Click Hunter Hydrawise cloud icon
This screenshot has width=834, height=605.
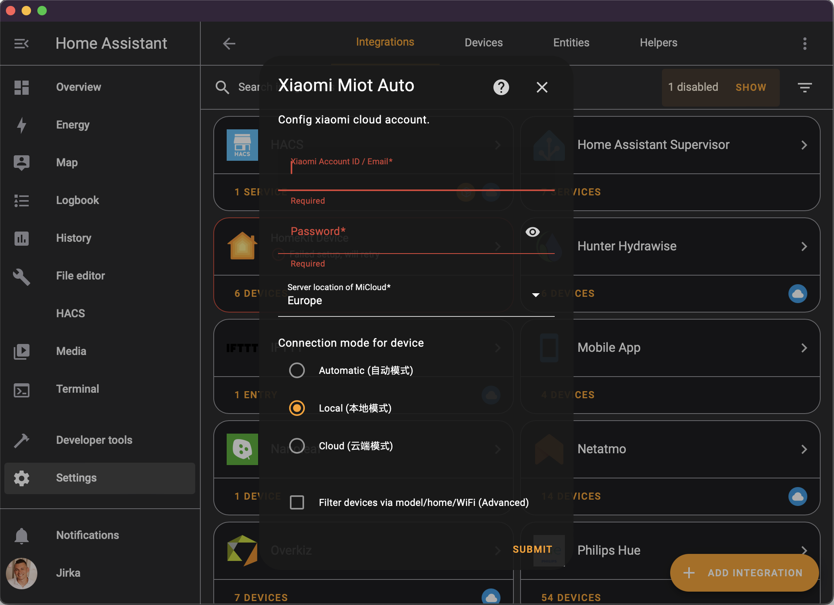click(797, 293)
